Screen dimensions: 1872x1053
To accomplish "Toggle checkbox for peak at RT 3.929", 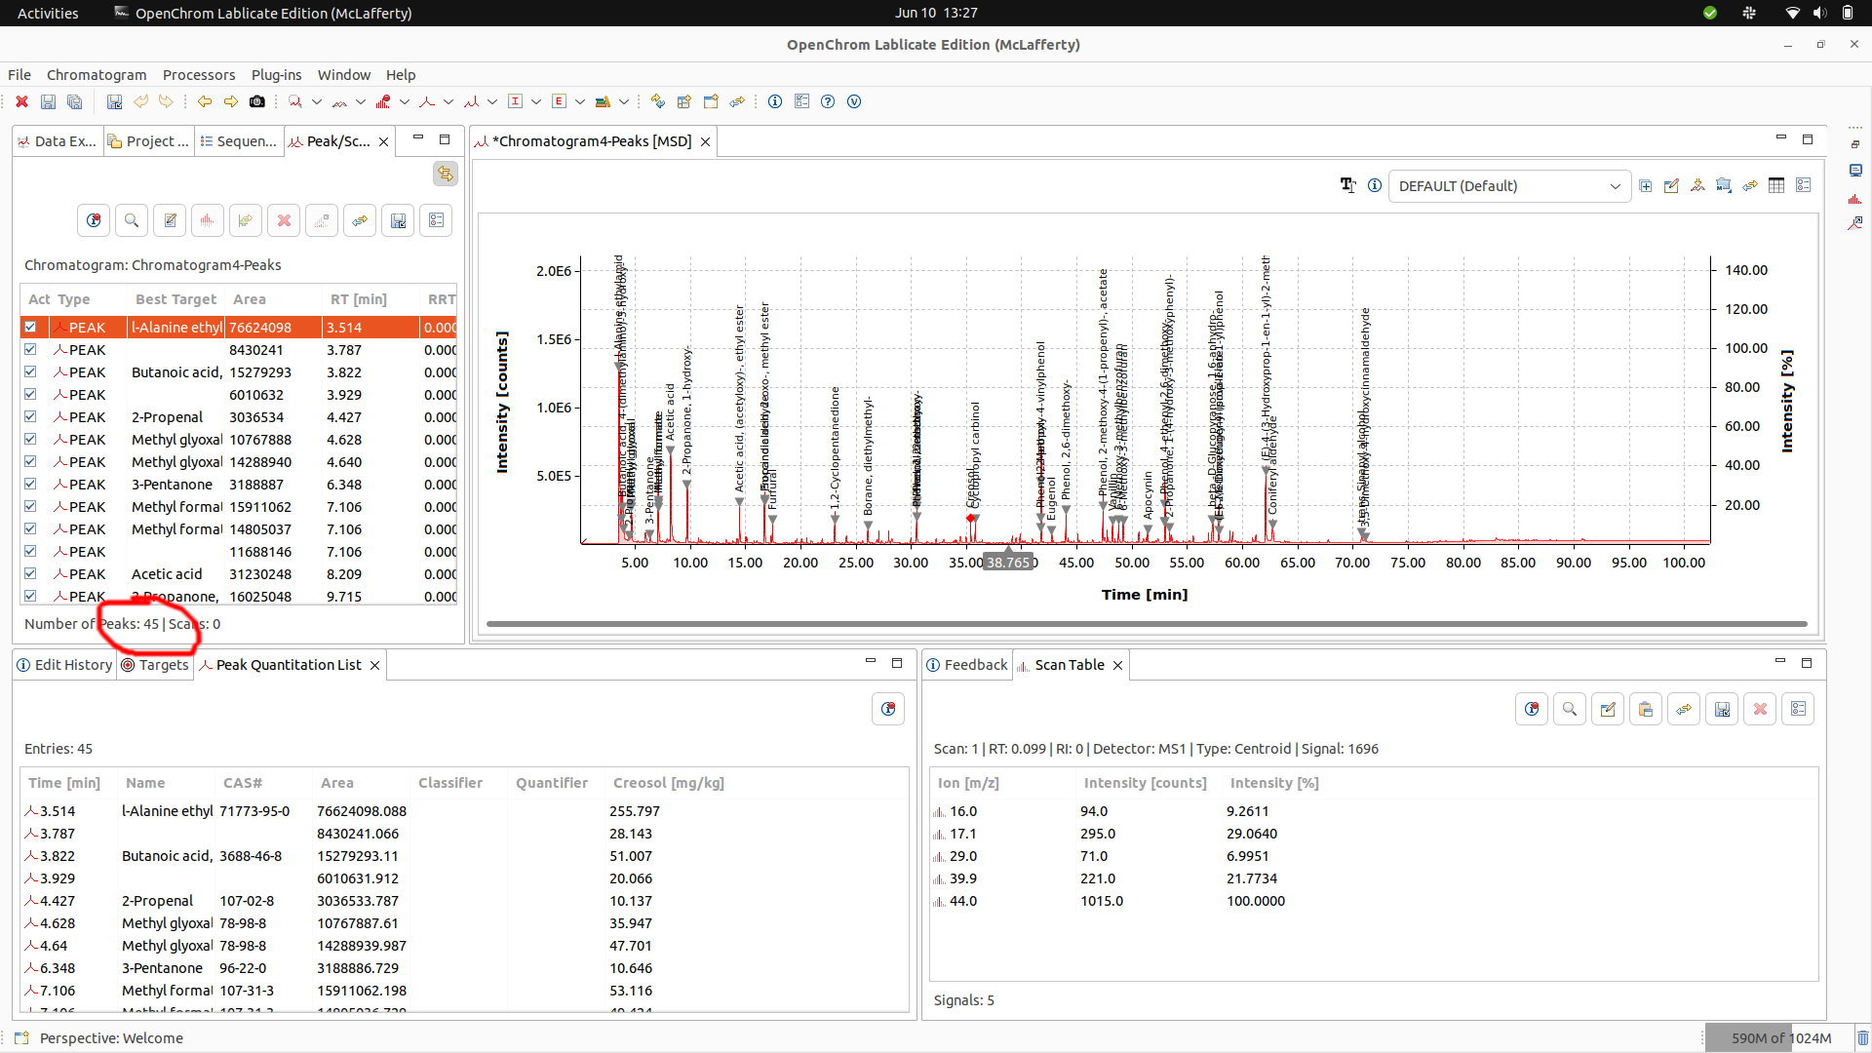I will (30, 395).
